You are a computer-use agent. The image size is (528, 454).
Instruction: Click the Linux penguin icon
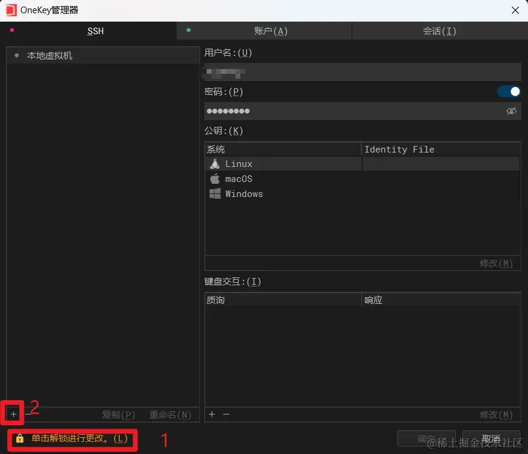pos(215,164)
